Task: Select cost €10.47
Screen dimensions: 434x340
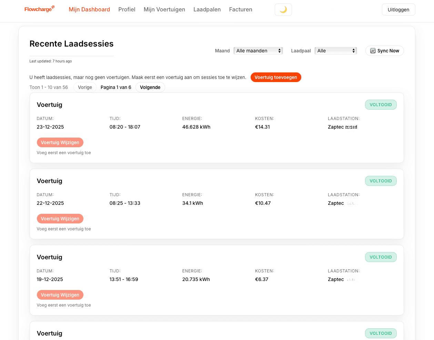Action: click(263, 203)
